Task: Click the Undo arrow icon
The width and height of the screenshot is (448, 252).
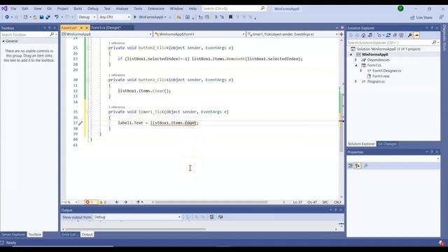Action: [57, 17]
